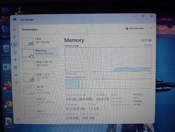This screenshot has width=175, height=132.
Task: Click the 542 MB Non-paged pool value
Action: [88, 118]
